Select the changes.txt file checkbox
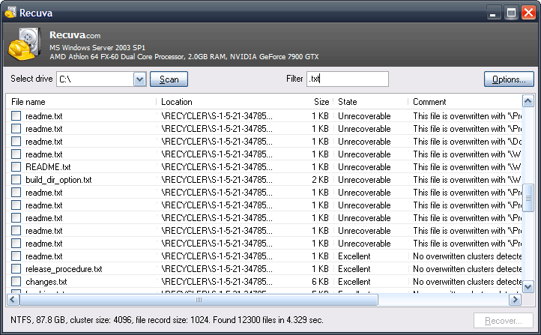Image resolution: width=541 pixels, height=335 pixels. (x=16, y=282)
